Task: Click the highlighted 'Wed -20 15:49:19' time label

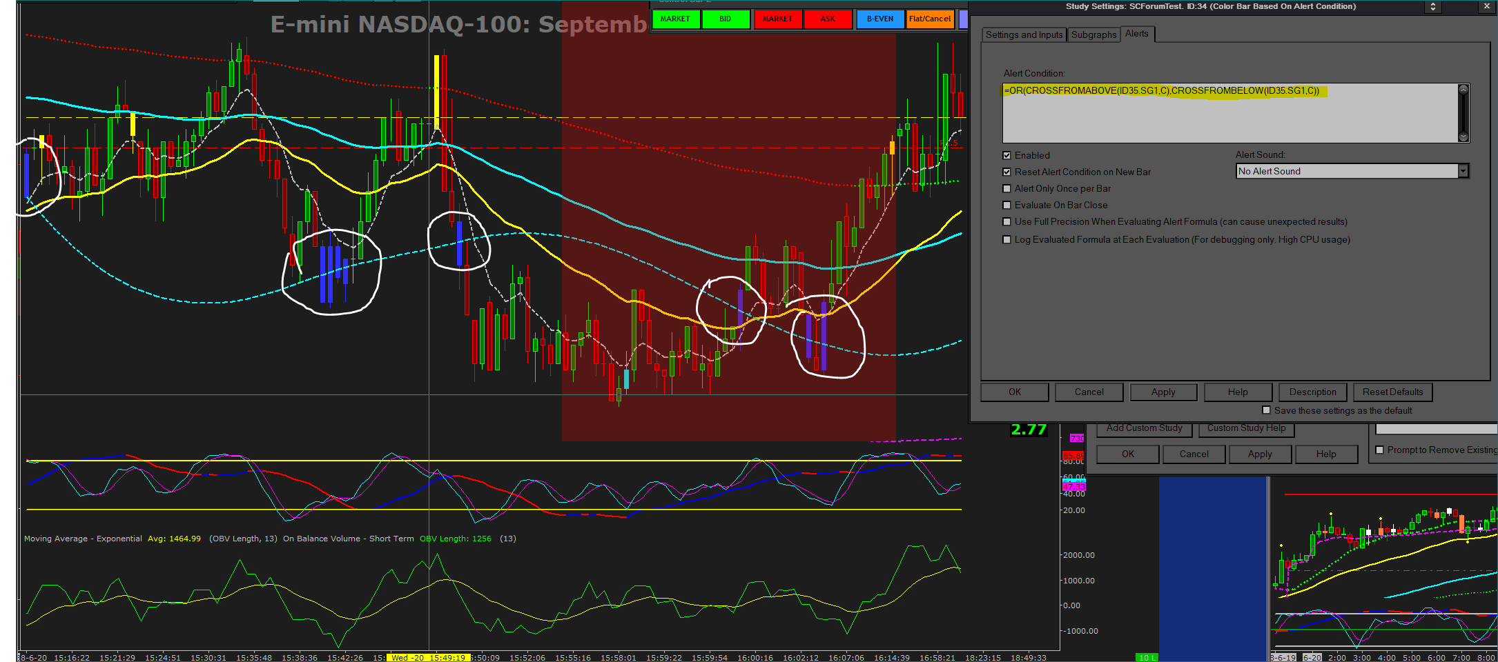Action: pyautogui.click(x=429, y=658)
